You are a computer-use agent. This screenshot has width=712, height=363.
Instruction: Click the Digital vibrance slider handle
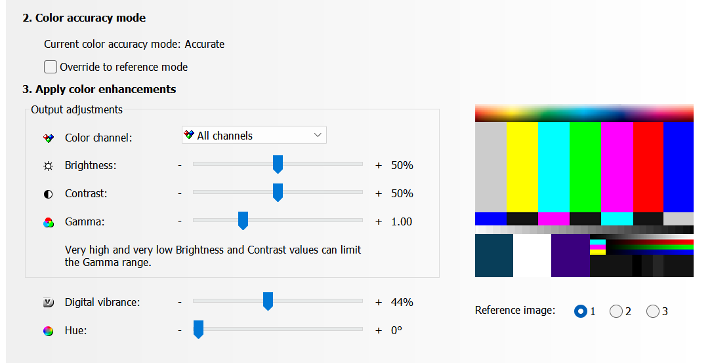(x=268, y=301)
